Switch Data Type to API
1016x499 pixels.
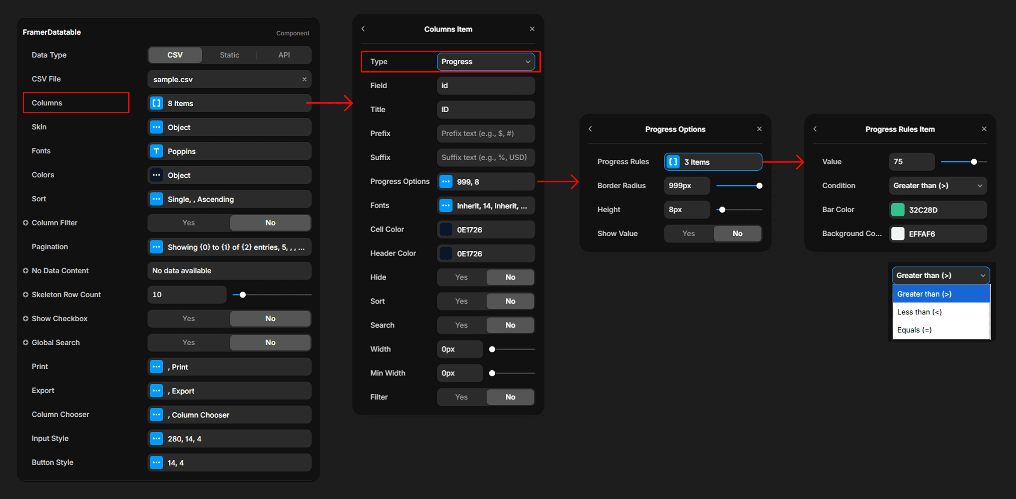[x=284, y=55]
